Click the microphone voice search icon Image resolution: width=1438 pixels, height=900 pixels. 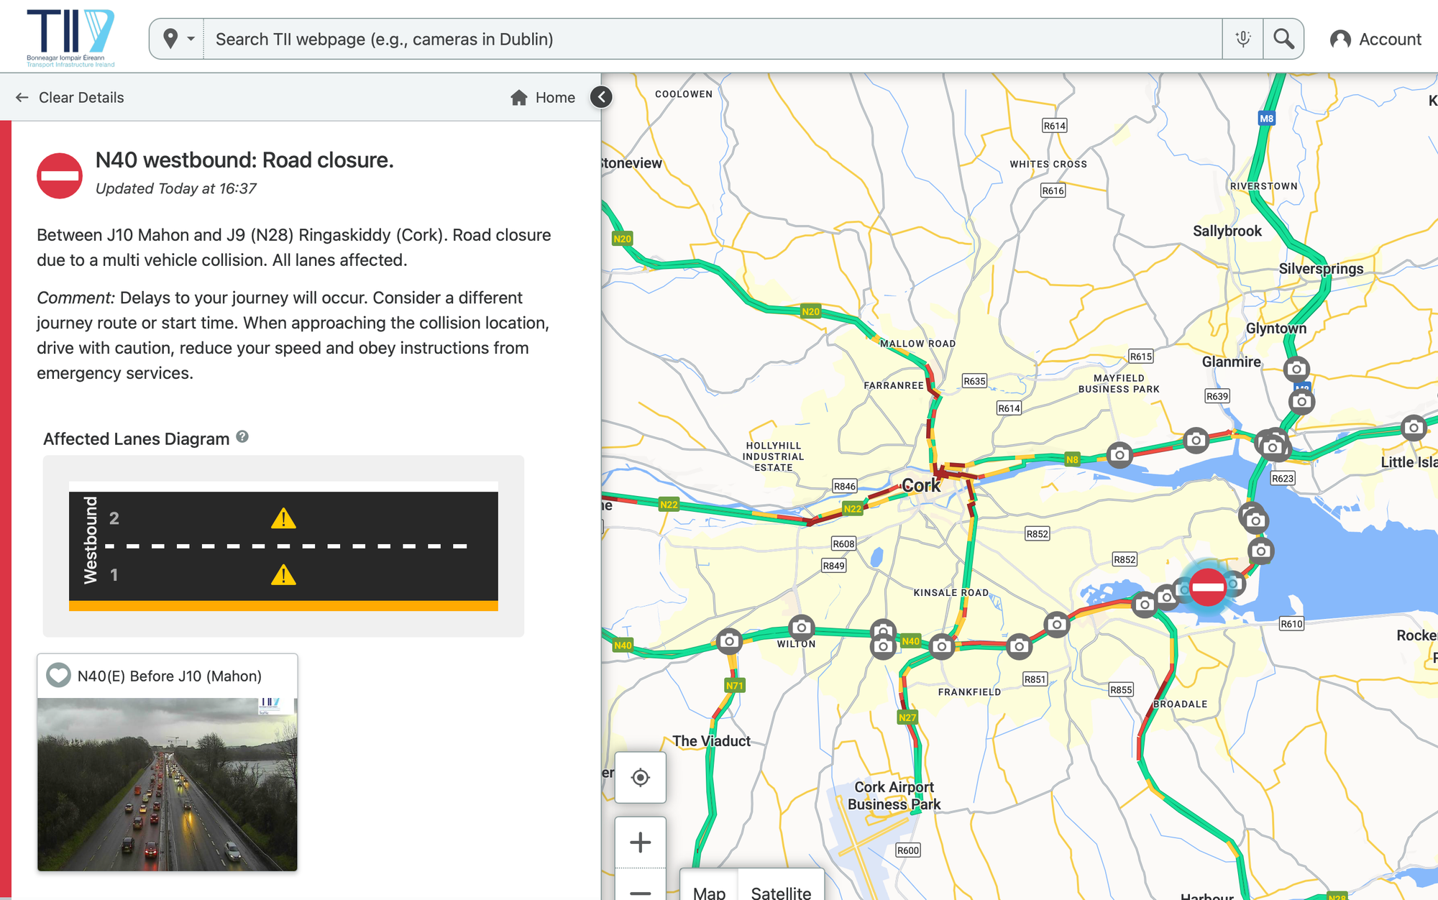1243,39
